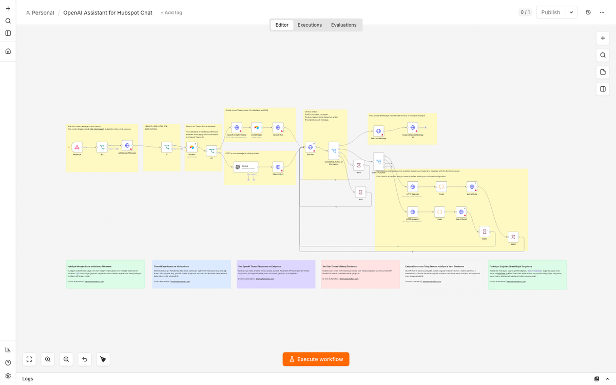Select the getHubspotMessage HTTP node
This screenshot has width=616, height=385.
[127, 146]
